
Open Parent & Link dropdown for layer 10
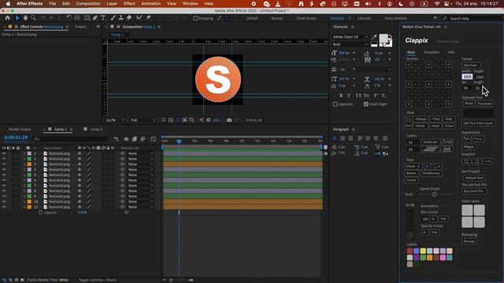140,201
